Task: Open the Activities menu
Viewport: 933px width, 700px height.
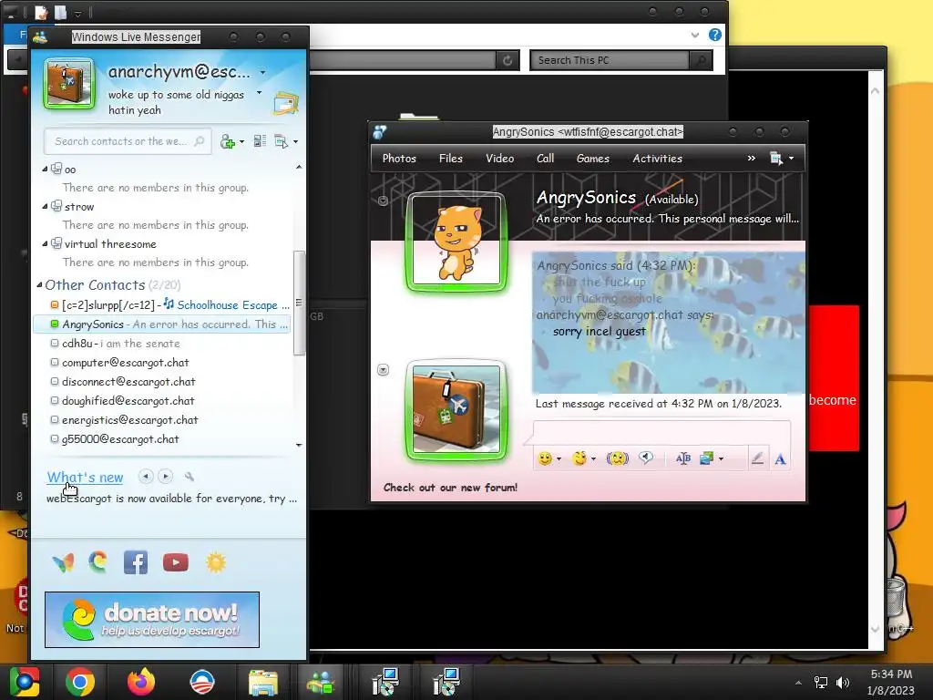Action: (657, 159)
